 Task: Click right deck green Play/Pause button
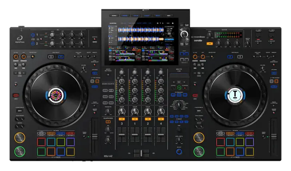click(x=199, y=151)
